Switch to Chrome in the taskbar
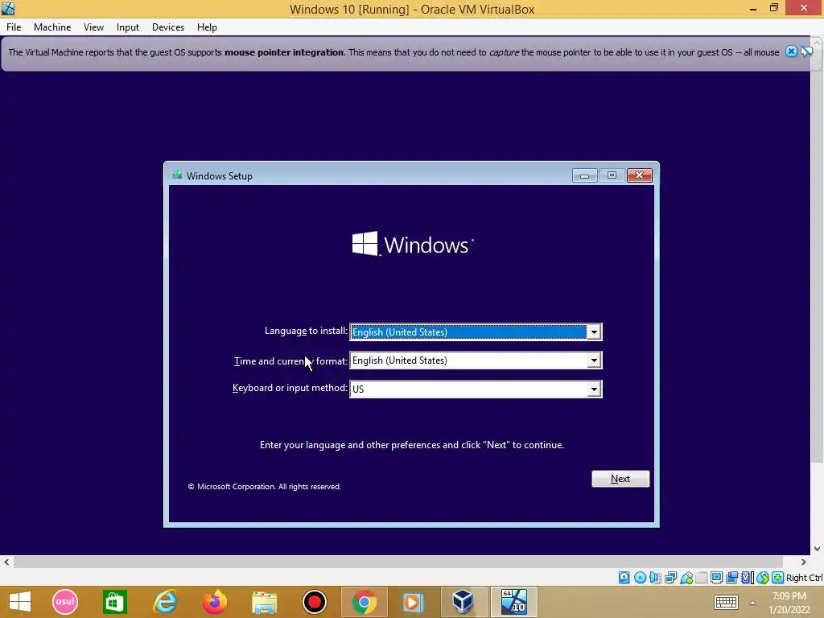 365,602
